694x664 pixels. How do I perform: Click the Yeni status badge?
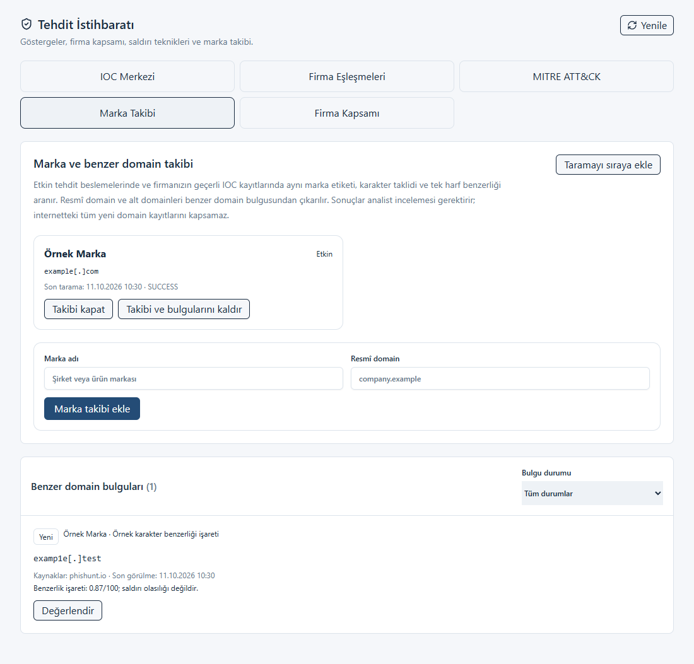(46, 537)
